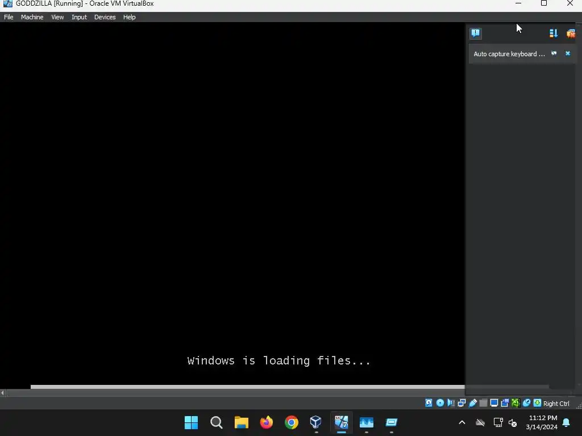582x436 pixels.
Task: Open the View menu
Action: pos(57,17)
